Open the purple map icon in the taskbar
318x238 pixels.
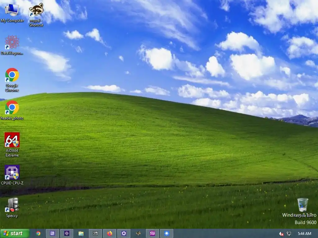(x=152, y=233)
